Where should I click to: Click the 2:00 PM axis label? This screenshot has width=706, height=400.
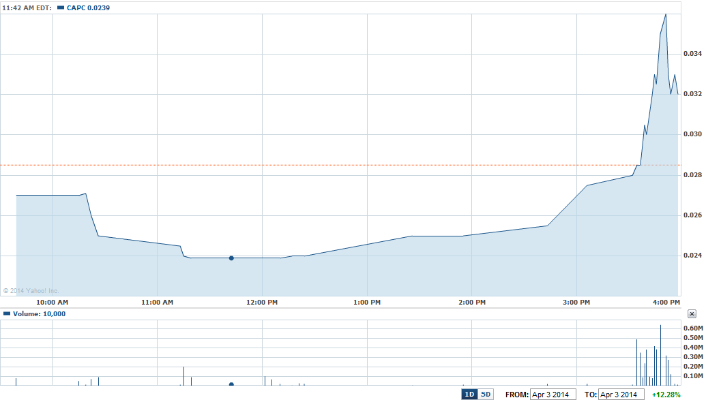[472, 303]
